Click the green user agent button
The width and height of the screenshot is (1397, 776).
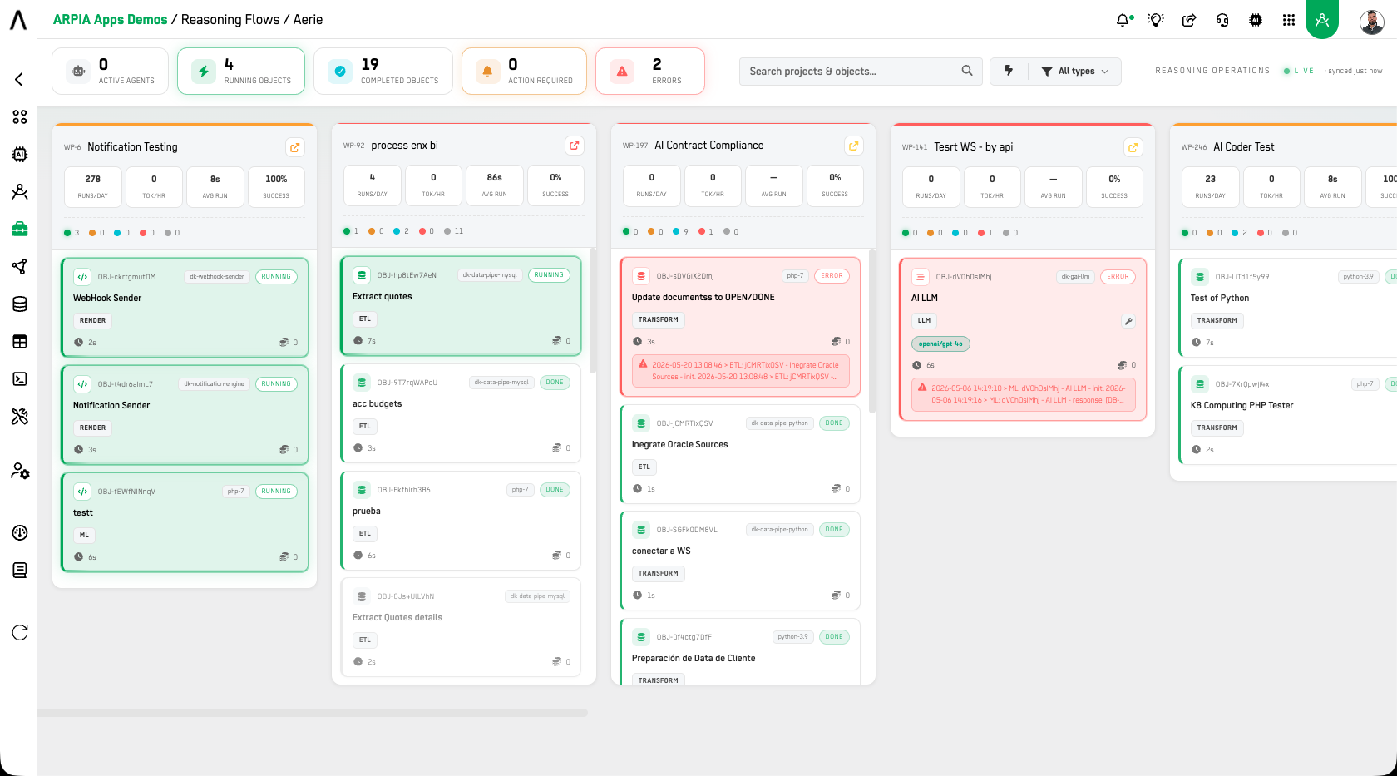tap(1322, 18)
